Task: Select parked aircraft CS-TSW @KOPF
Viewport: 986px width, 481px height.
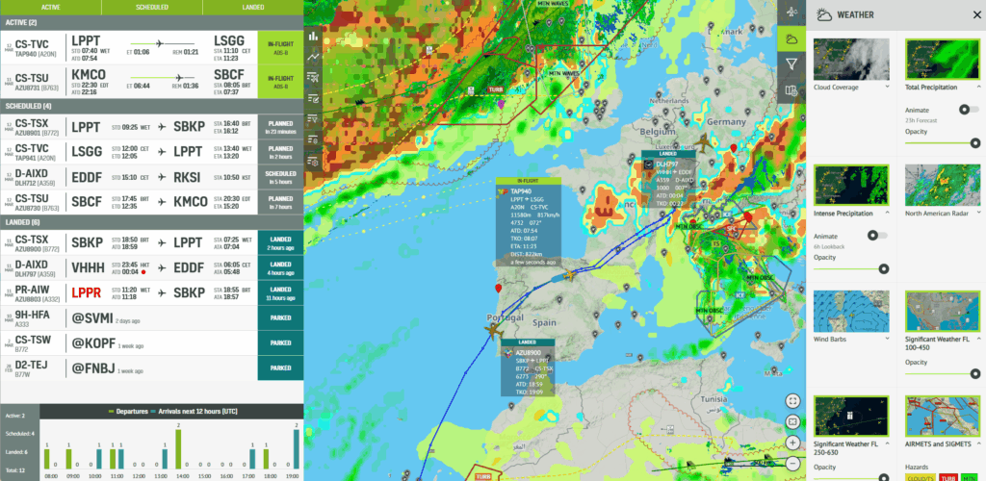Action: click(x=151, y=342)
